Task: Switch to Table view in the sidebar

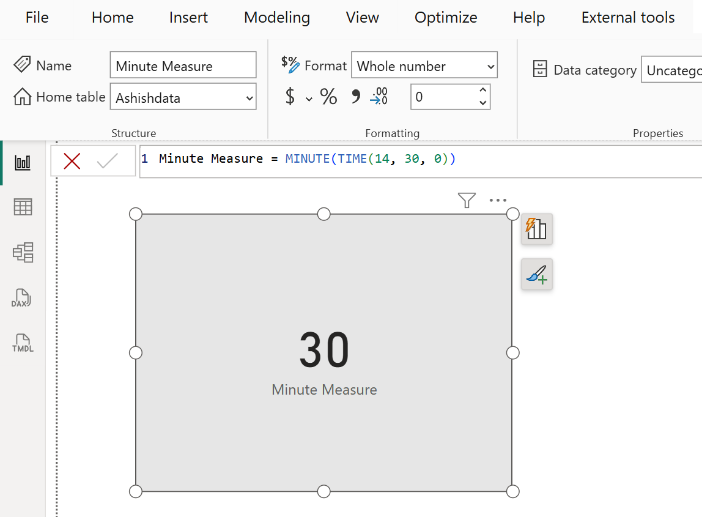Action: (x=23, y=206)
